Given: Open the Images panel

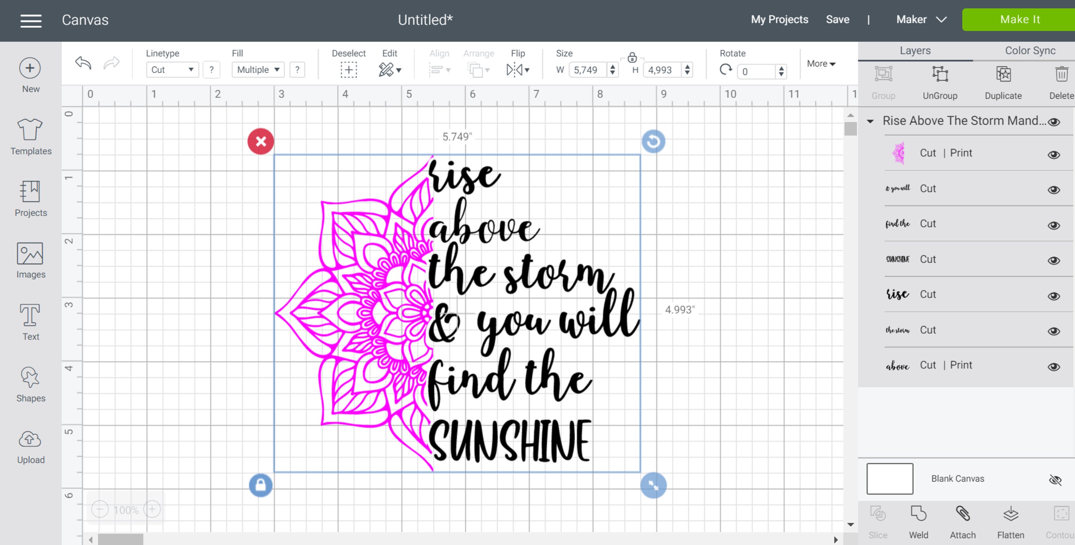Looking at the screenshot, I should 30,259.
